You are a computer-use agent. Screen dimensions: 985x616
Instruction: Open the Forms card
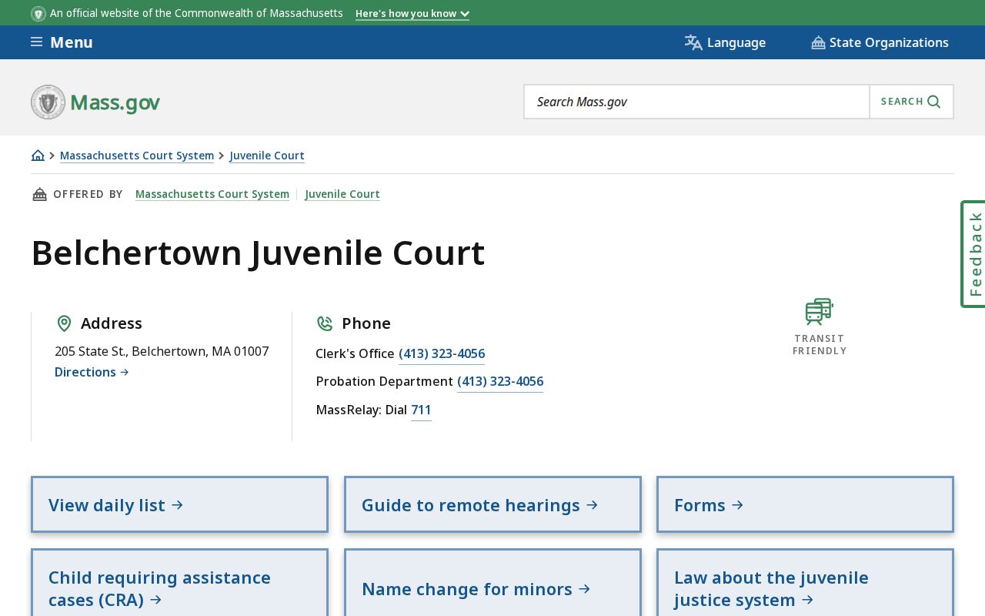click(805, 504)
